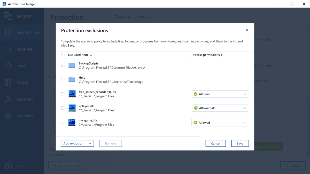Click the Backup icon in sidebar
Viewport: 310px width, 174px height.
click(x=8, y=16)
